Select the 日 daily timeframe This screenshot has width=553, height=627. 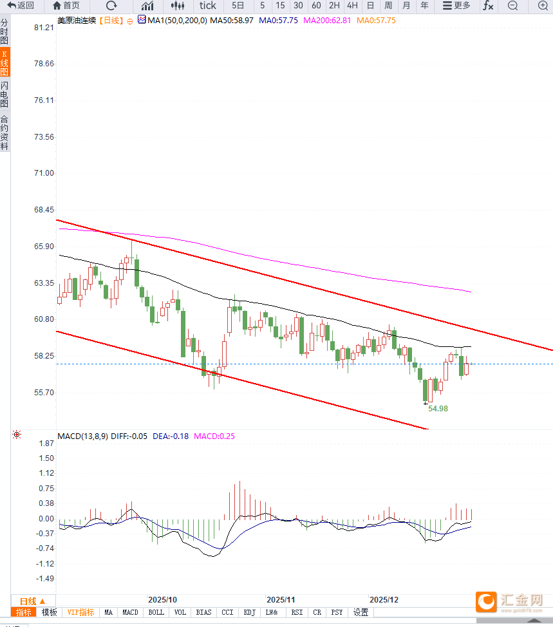pyautogui.click(x=371, y=6)
